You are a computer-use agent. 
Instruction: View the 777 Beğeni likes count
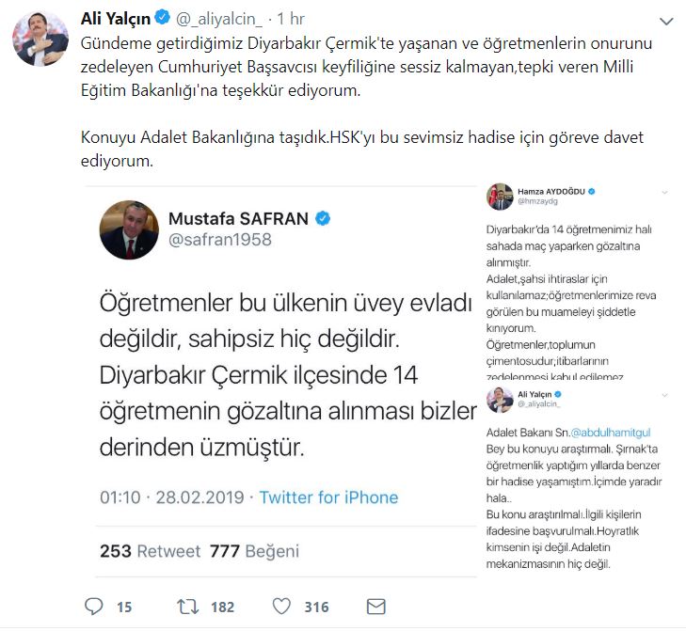click(x=254, y=551)
